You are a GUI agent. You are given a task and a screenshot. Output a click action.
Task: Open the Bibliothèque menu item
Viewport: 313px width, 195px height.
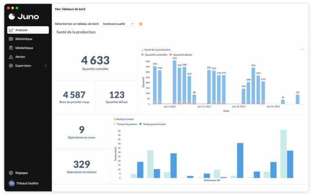click(x=24, y=39)
